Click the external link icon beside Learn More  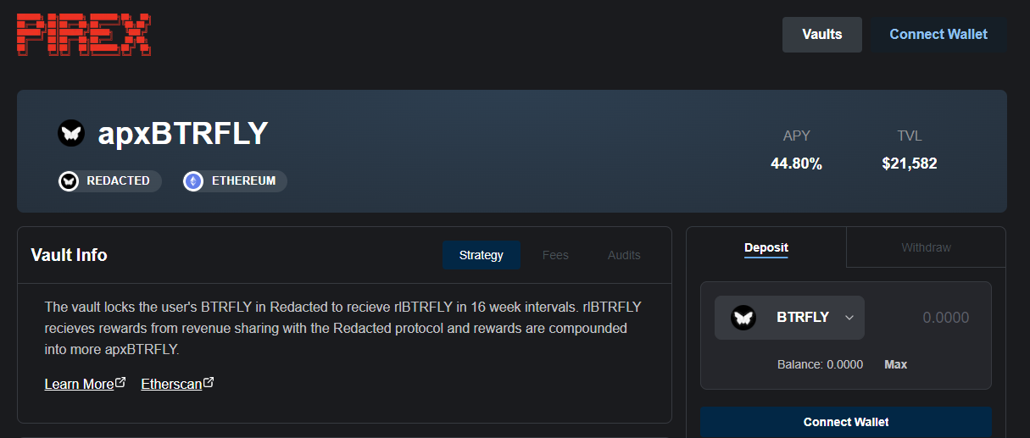[x=120, y=383]
